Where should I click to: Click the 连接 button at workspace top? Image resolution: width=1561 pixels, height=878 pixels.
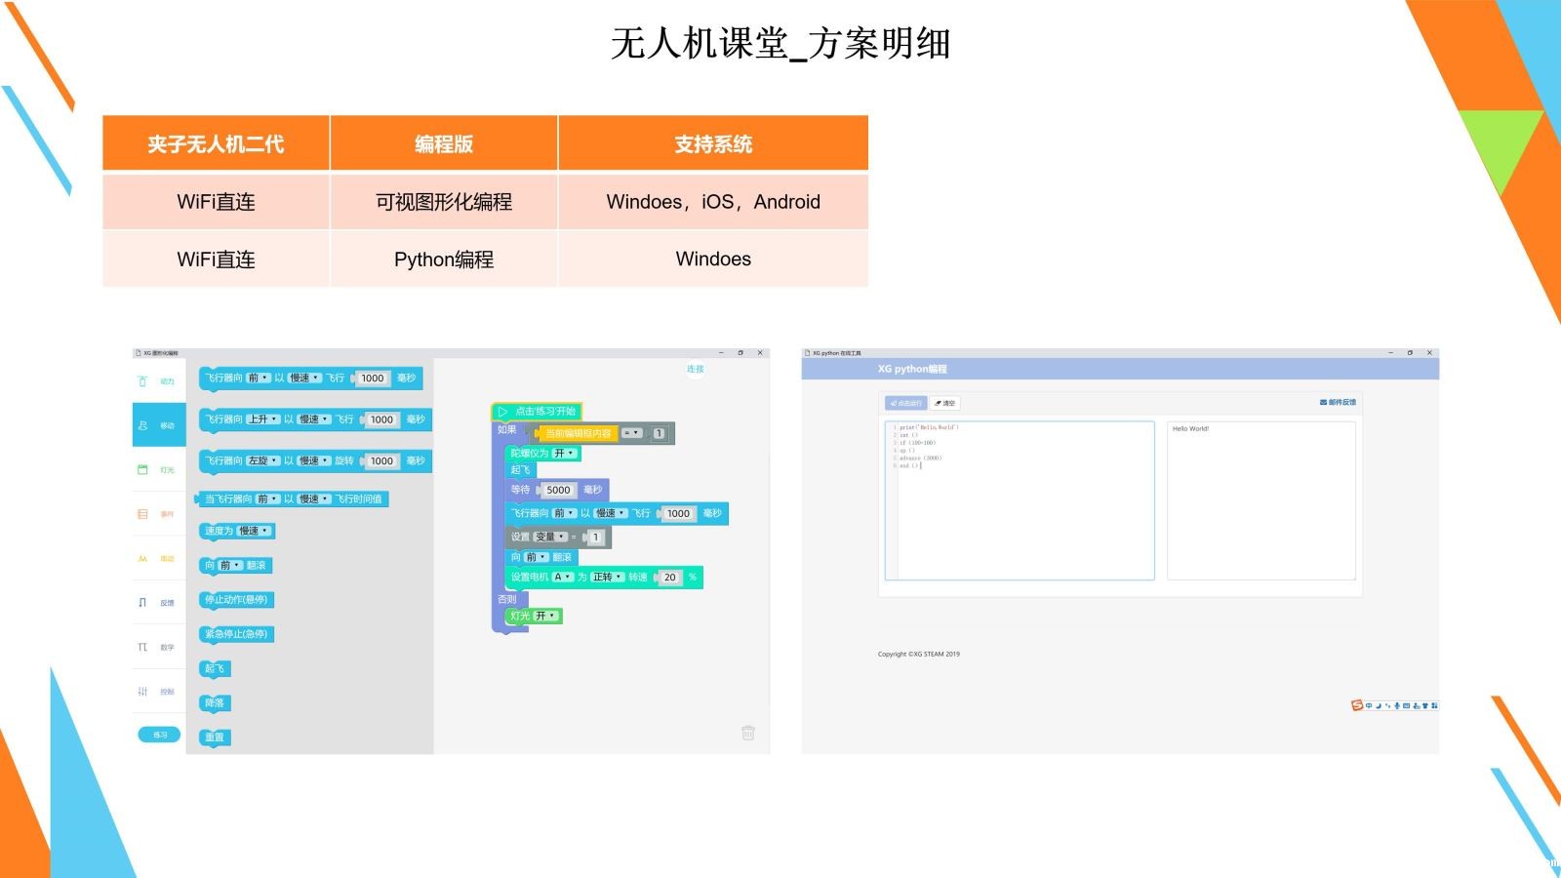[695, 370]
